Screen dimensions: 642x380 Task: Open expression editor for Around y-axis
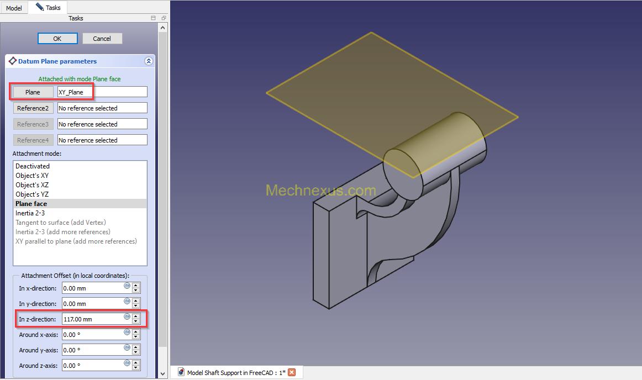click(127, 347)
